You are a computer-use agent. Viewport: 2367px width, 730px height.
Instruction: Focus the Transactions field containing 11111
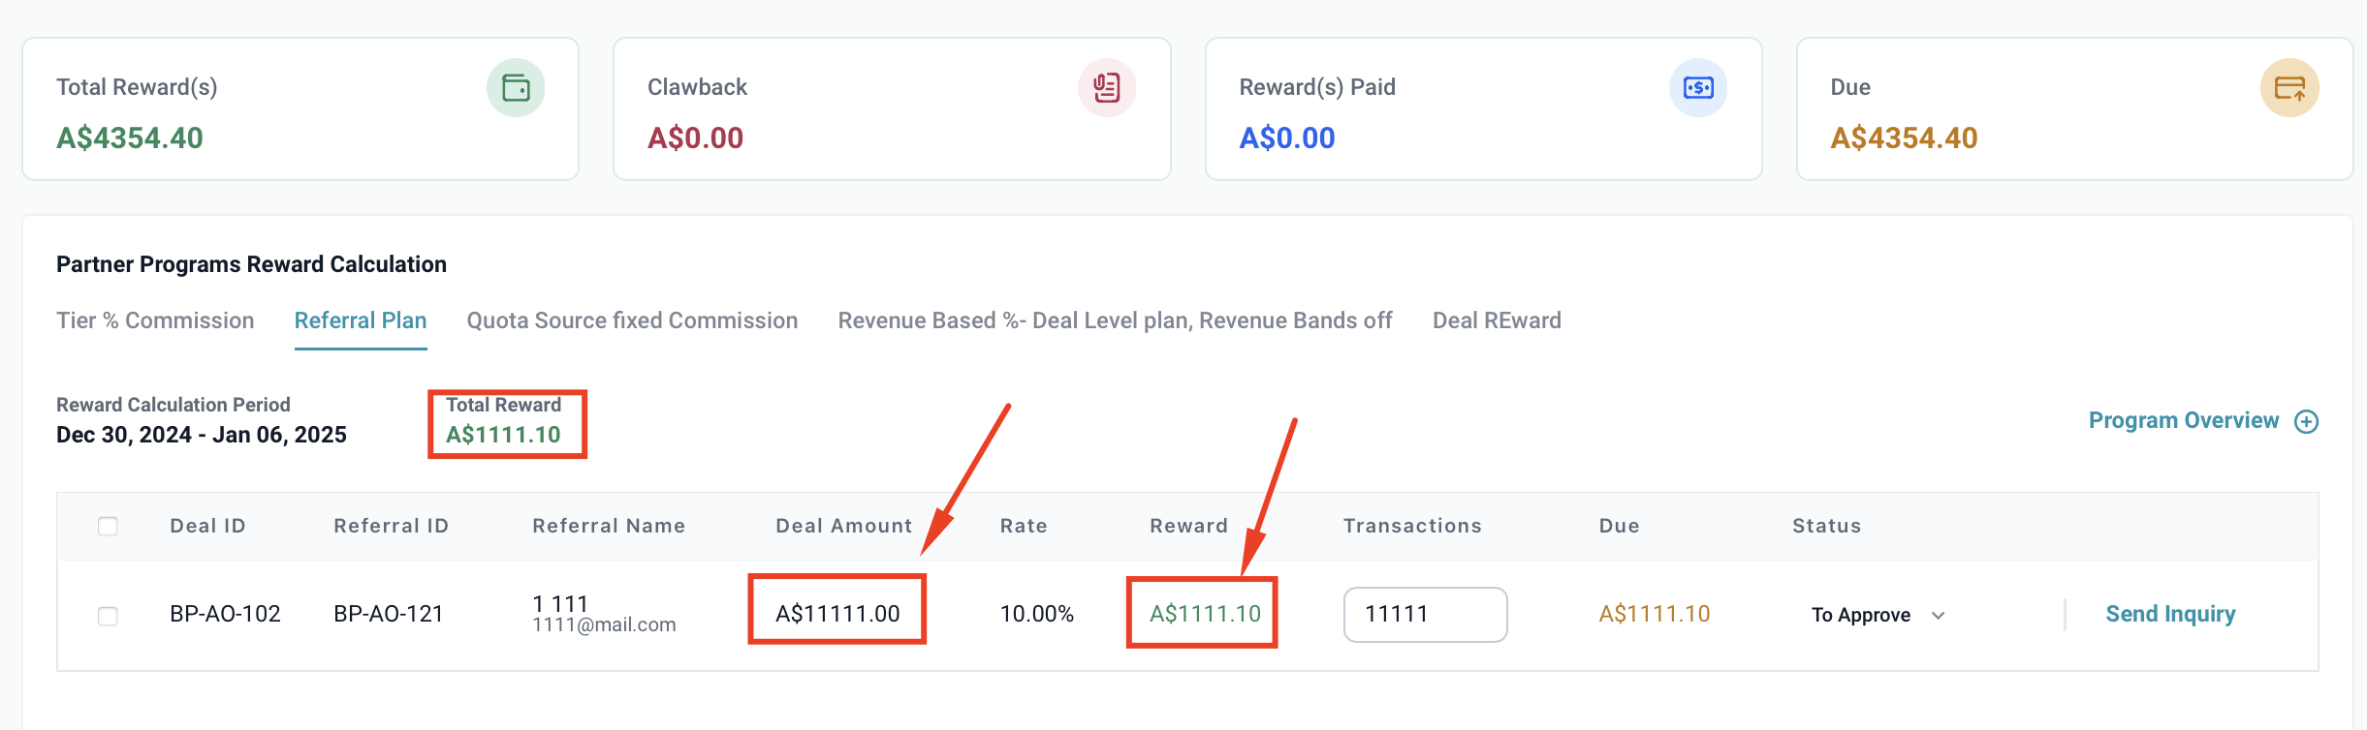tap(1425, 614)
